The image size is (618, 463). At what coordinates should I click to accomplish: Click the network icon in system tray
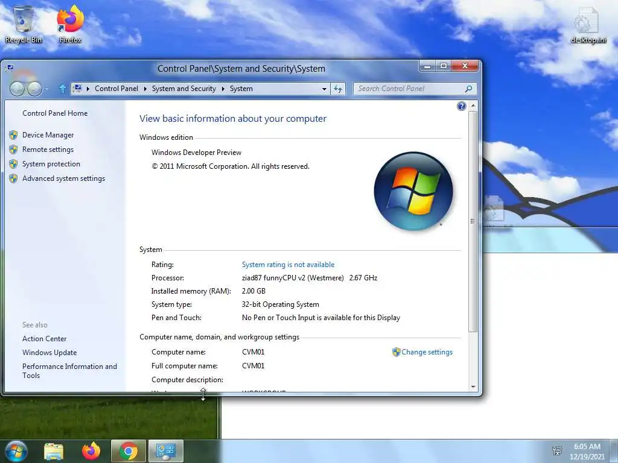pyautogui.click(x=557, y=451)
